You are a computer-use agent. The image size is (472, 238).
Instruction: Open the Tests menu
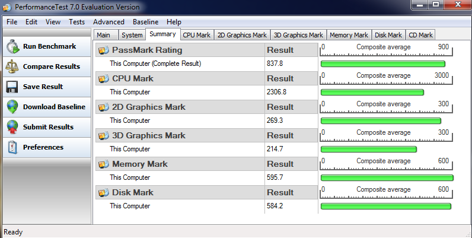(76, 22)
